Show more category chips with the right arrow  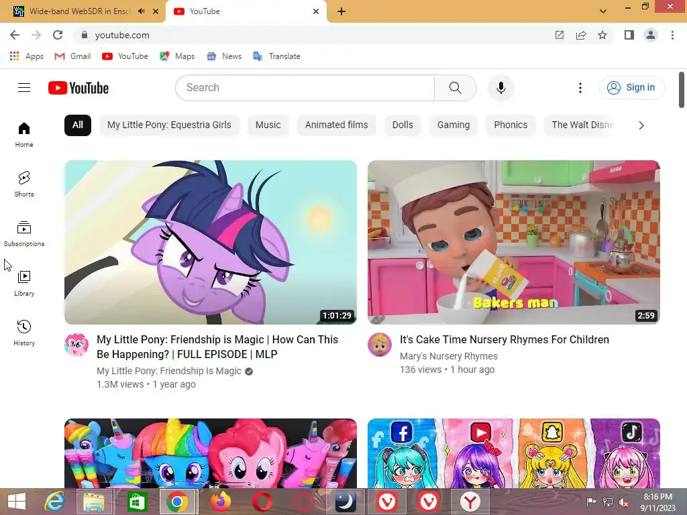641,125
